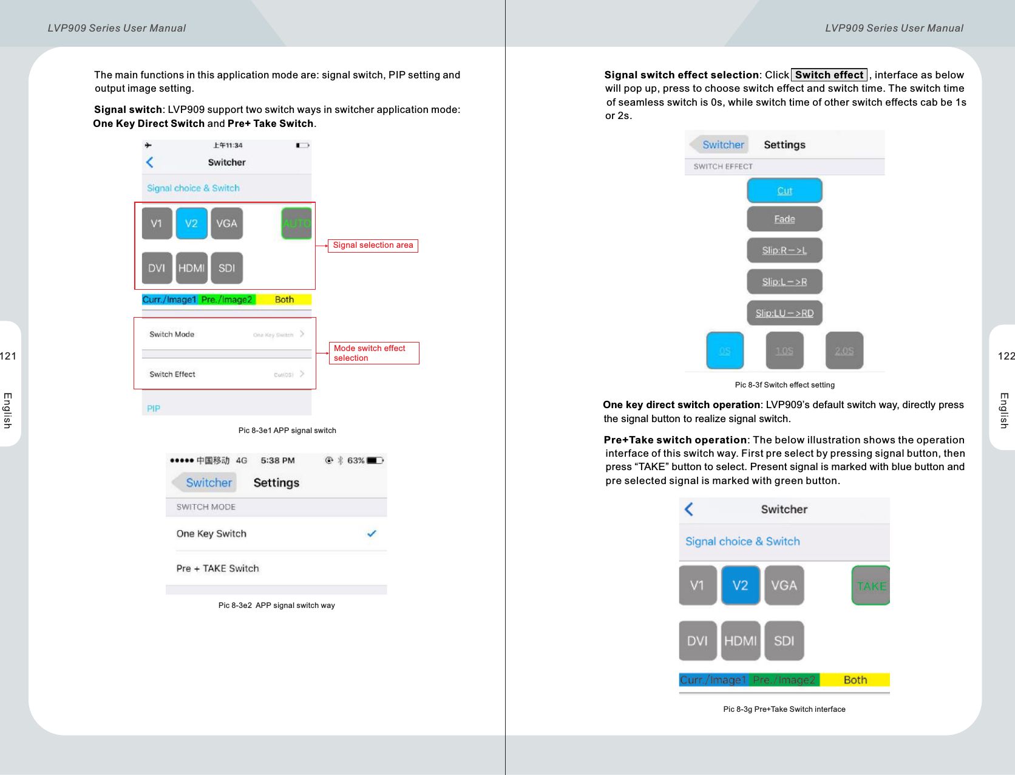This screenshot has width=1015, height=775.
Task: Select the Fade switch effect
Action: pyautogui.click(x=784, y=219)
